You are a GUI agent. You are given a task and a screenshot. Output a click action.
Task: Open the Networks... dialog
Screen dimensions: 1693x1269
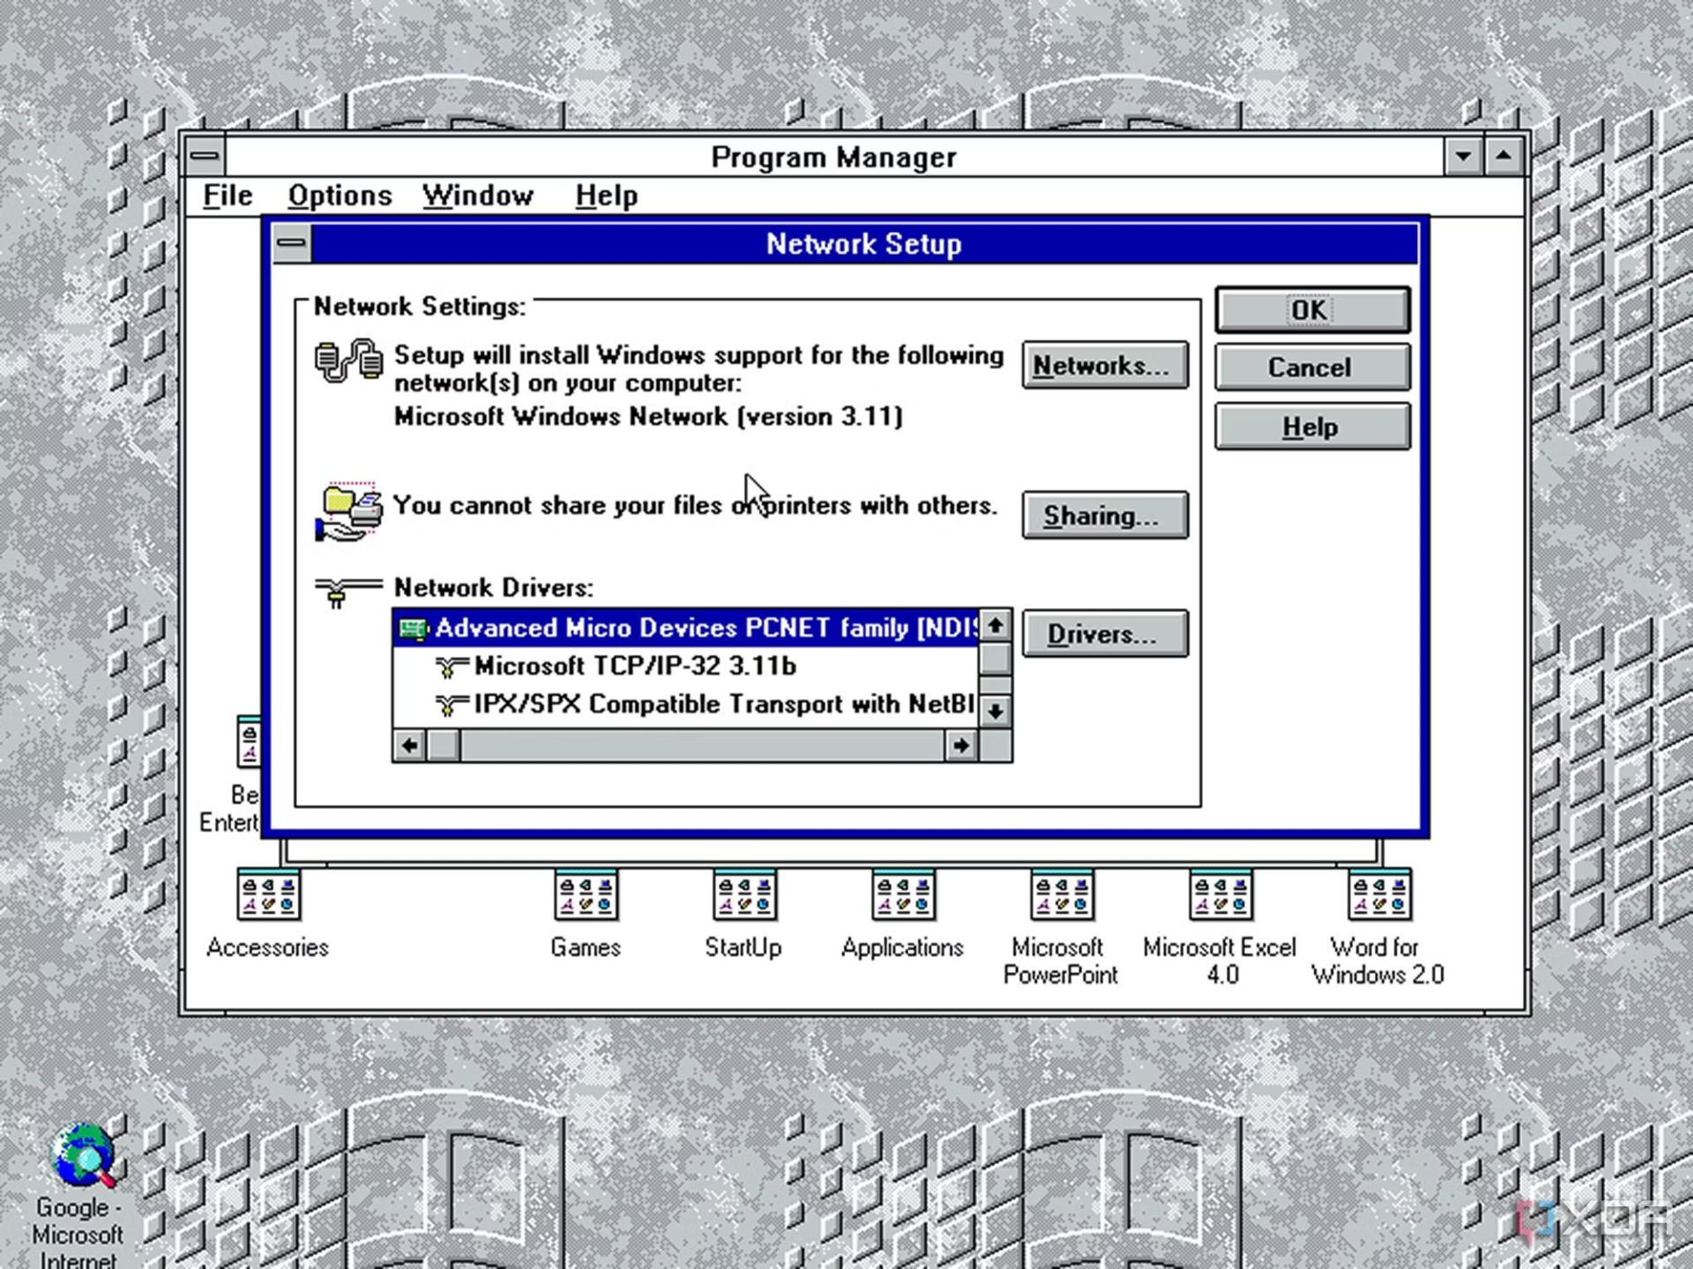1105,365
